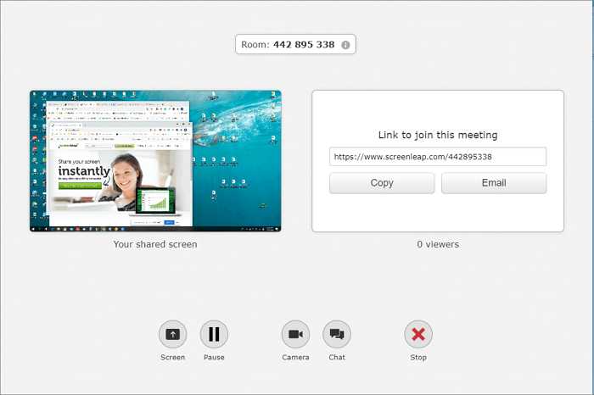Viewport: 594px width, 395px height.
Task: Click the room number info icon
Action: click(x=346, y=45)
